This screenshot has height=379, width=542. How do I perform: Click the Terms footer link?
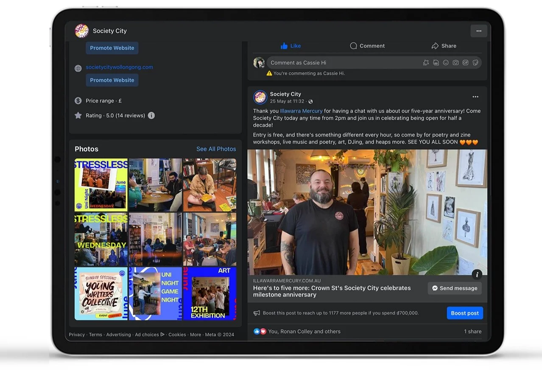(95, 334)
